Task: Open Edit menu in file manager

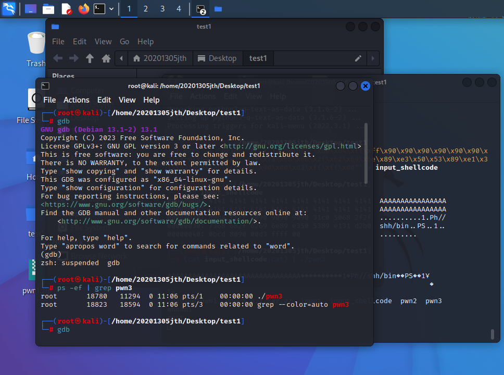Action: pos(79,42)
